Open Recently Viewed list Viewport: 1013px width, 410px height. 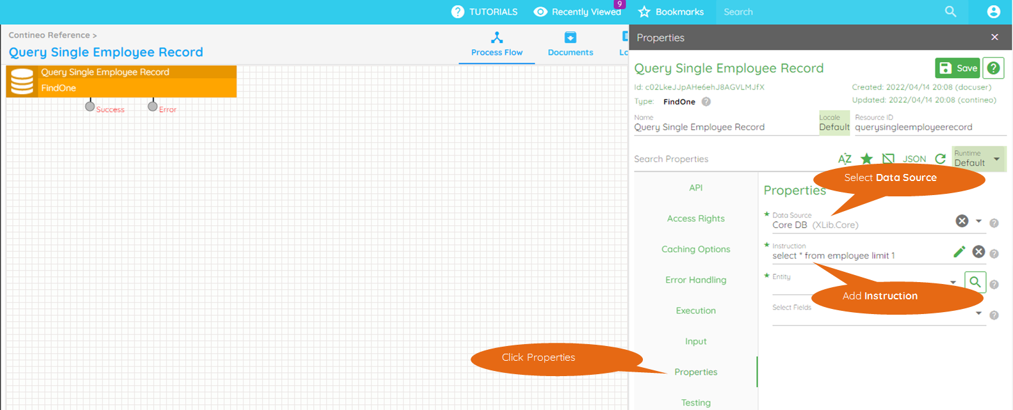[578, 12]
